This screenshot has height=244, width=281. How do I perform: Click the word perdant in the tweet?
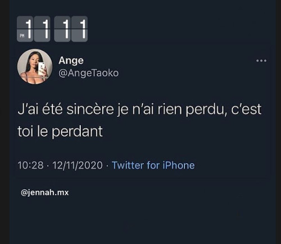click(77, 132)
